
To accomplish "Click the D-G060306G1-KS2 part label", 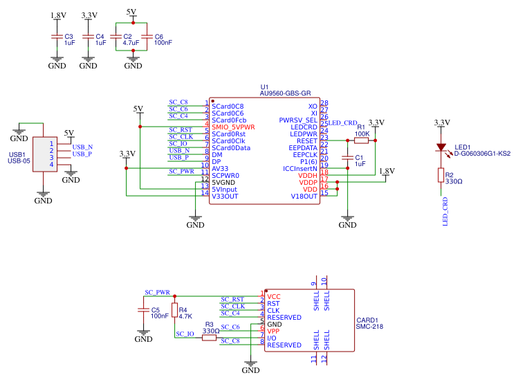I will tap(482, 154).
